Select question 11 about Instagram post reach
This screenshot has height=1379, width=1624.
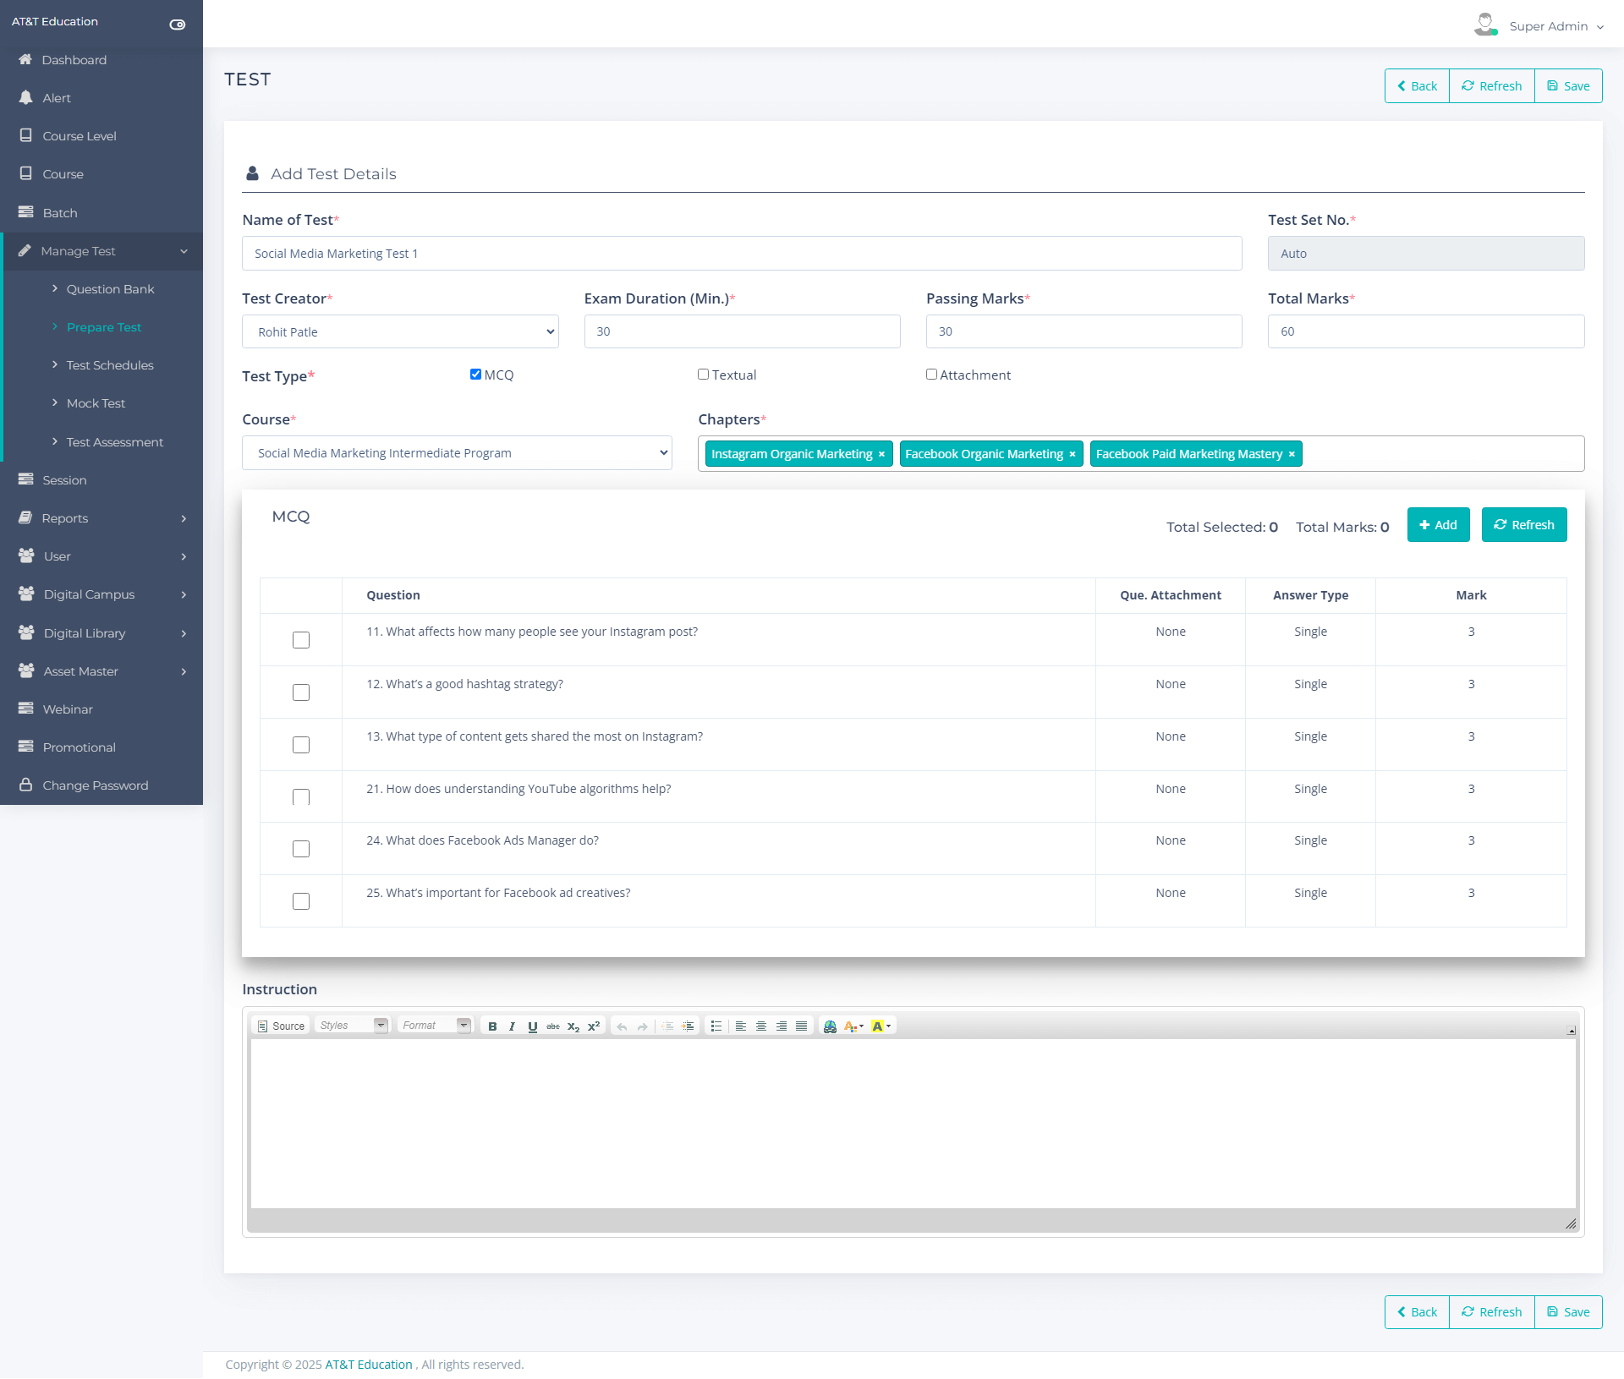pos(301,640)
